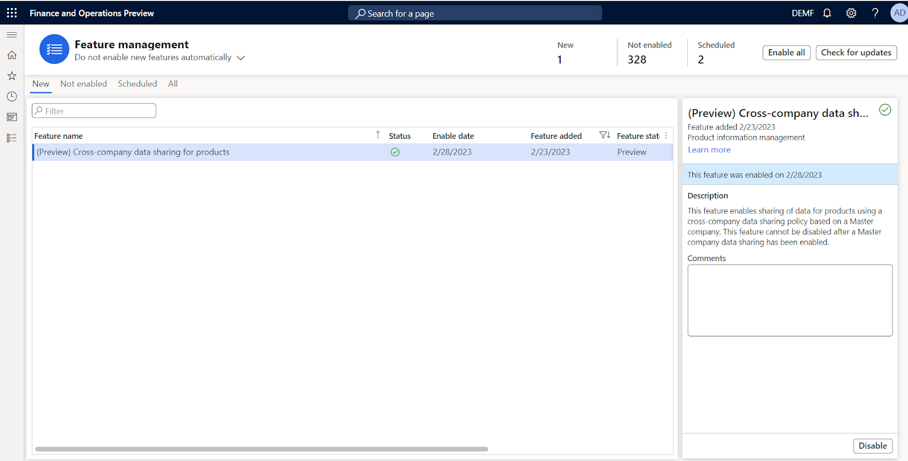Screen dimensions: 908x461
Task: Click the Feature state column header
Action: (638, 136)
